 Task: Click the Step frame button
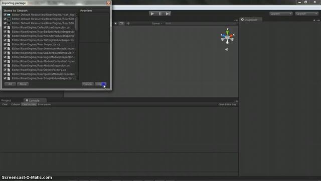point(168,14)
